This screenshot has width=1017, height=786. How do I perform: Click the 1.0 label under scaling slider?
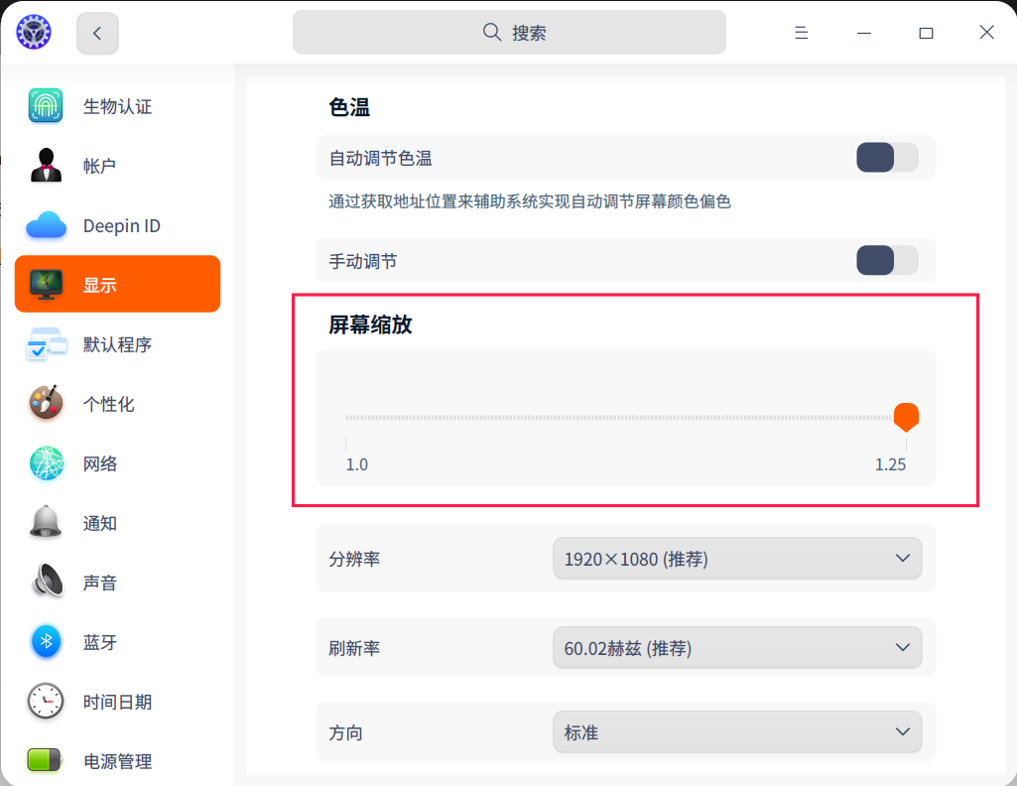357,464
